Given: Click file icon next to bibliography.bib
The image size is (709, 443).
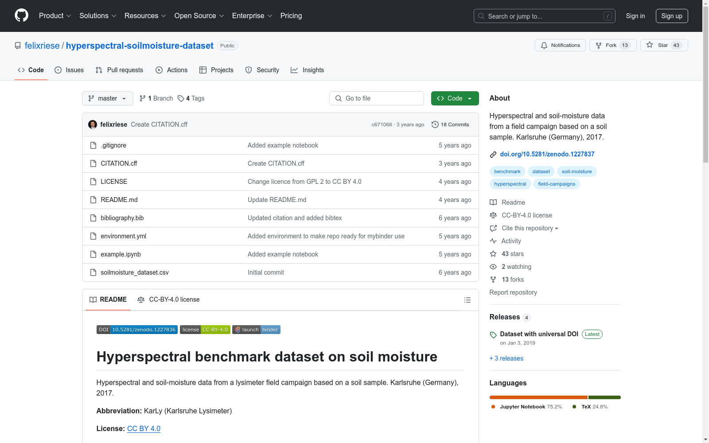Looking at the screenshot, I should click(93, 218).
